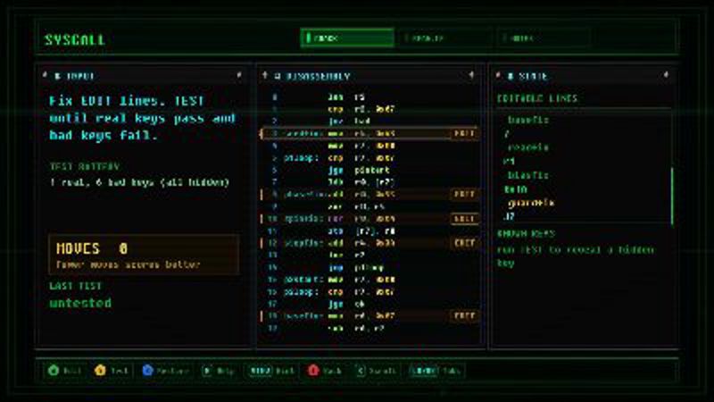Click the State panel title icon
This screenshot has width=714, height=402.
tap(511, 76)
